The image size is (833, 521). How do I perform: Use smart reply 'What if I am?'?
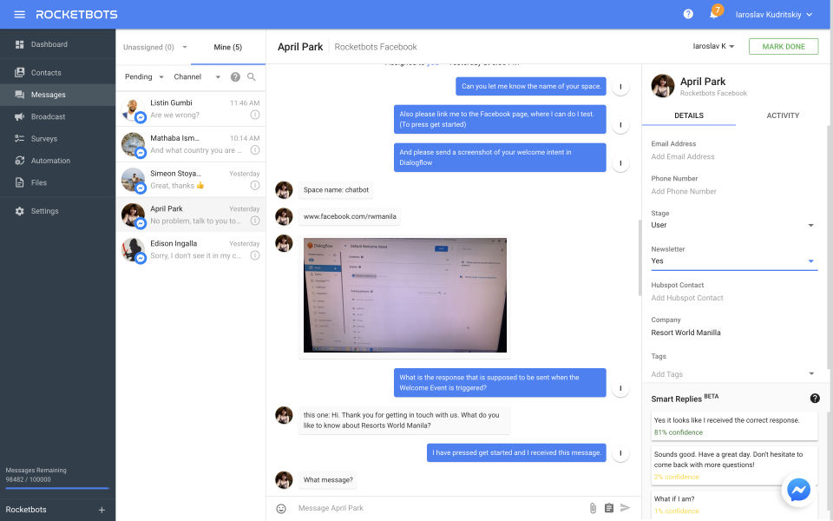(734, 505)
